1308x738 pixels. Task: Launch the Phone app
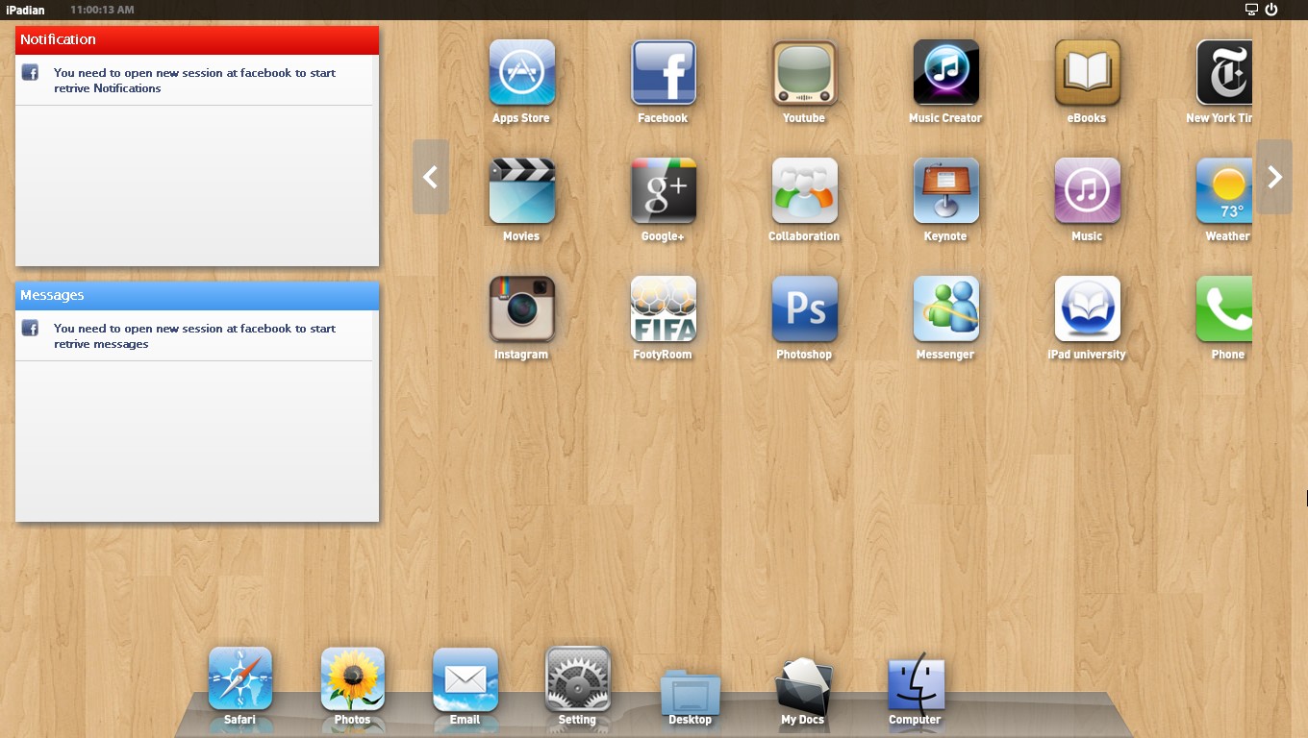pos(1223,308)
